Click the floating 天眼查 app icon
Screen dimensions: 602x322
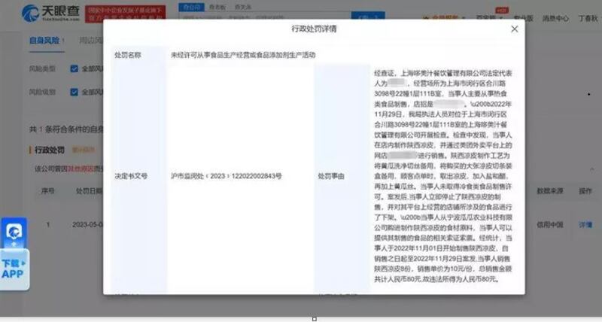pos(14,232)
